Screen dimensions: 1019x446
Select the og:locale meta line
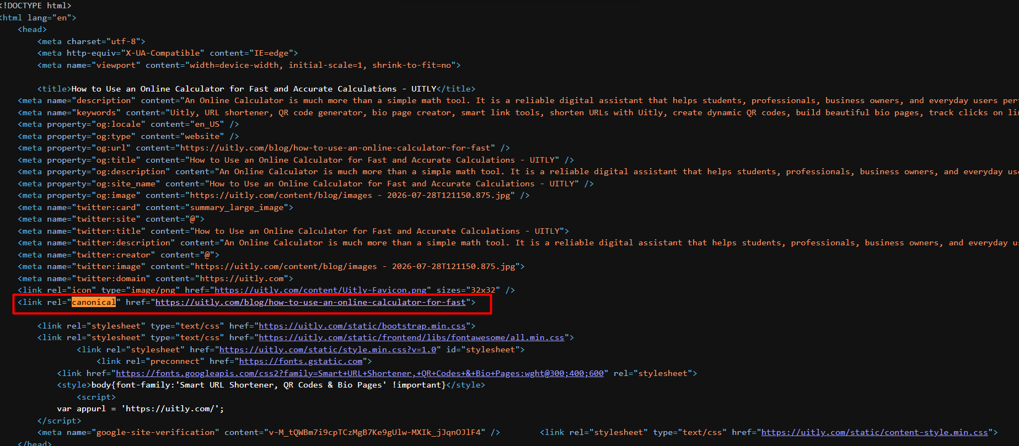pos(128,124)
